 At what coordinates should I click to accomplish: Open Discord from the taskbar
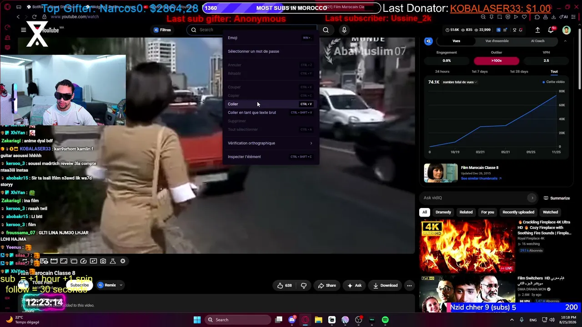click(292, 320)
